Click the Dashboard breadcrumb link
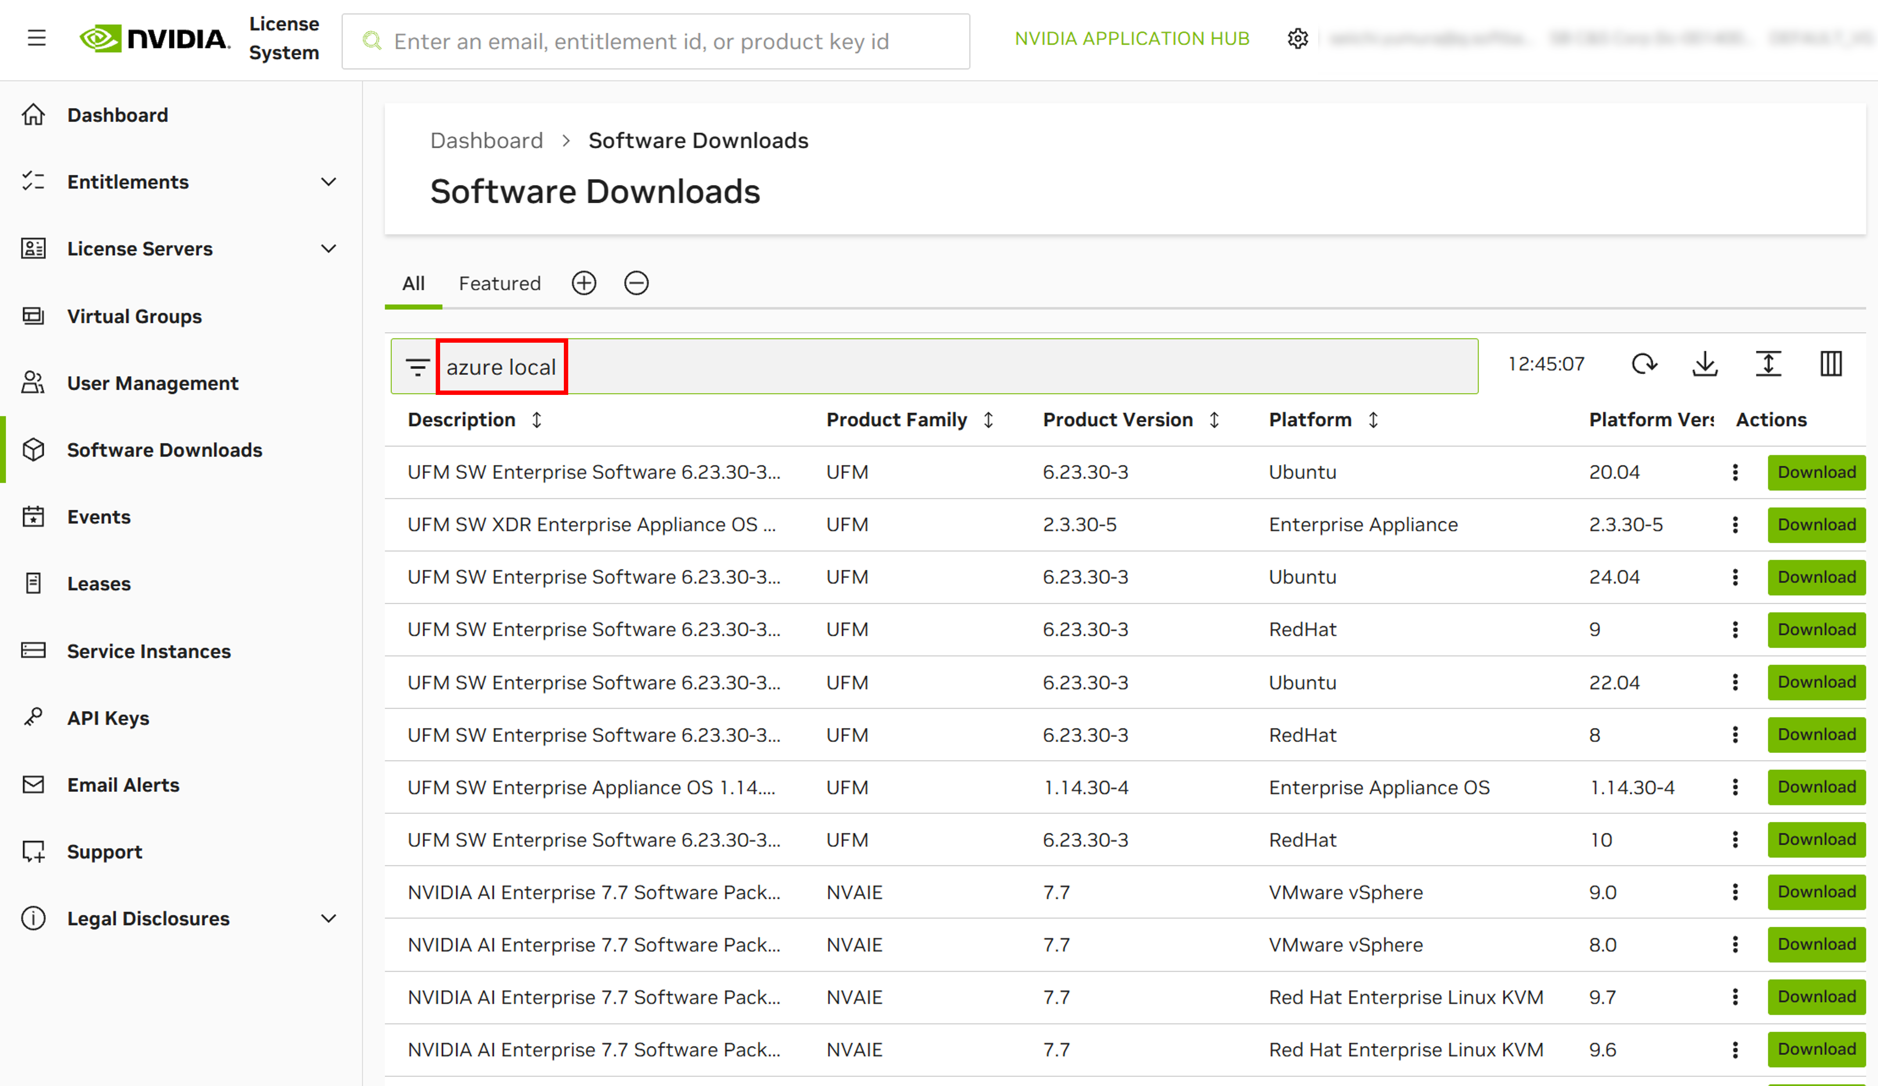1878x1086 pixels. click(x=487, y=140)
